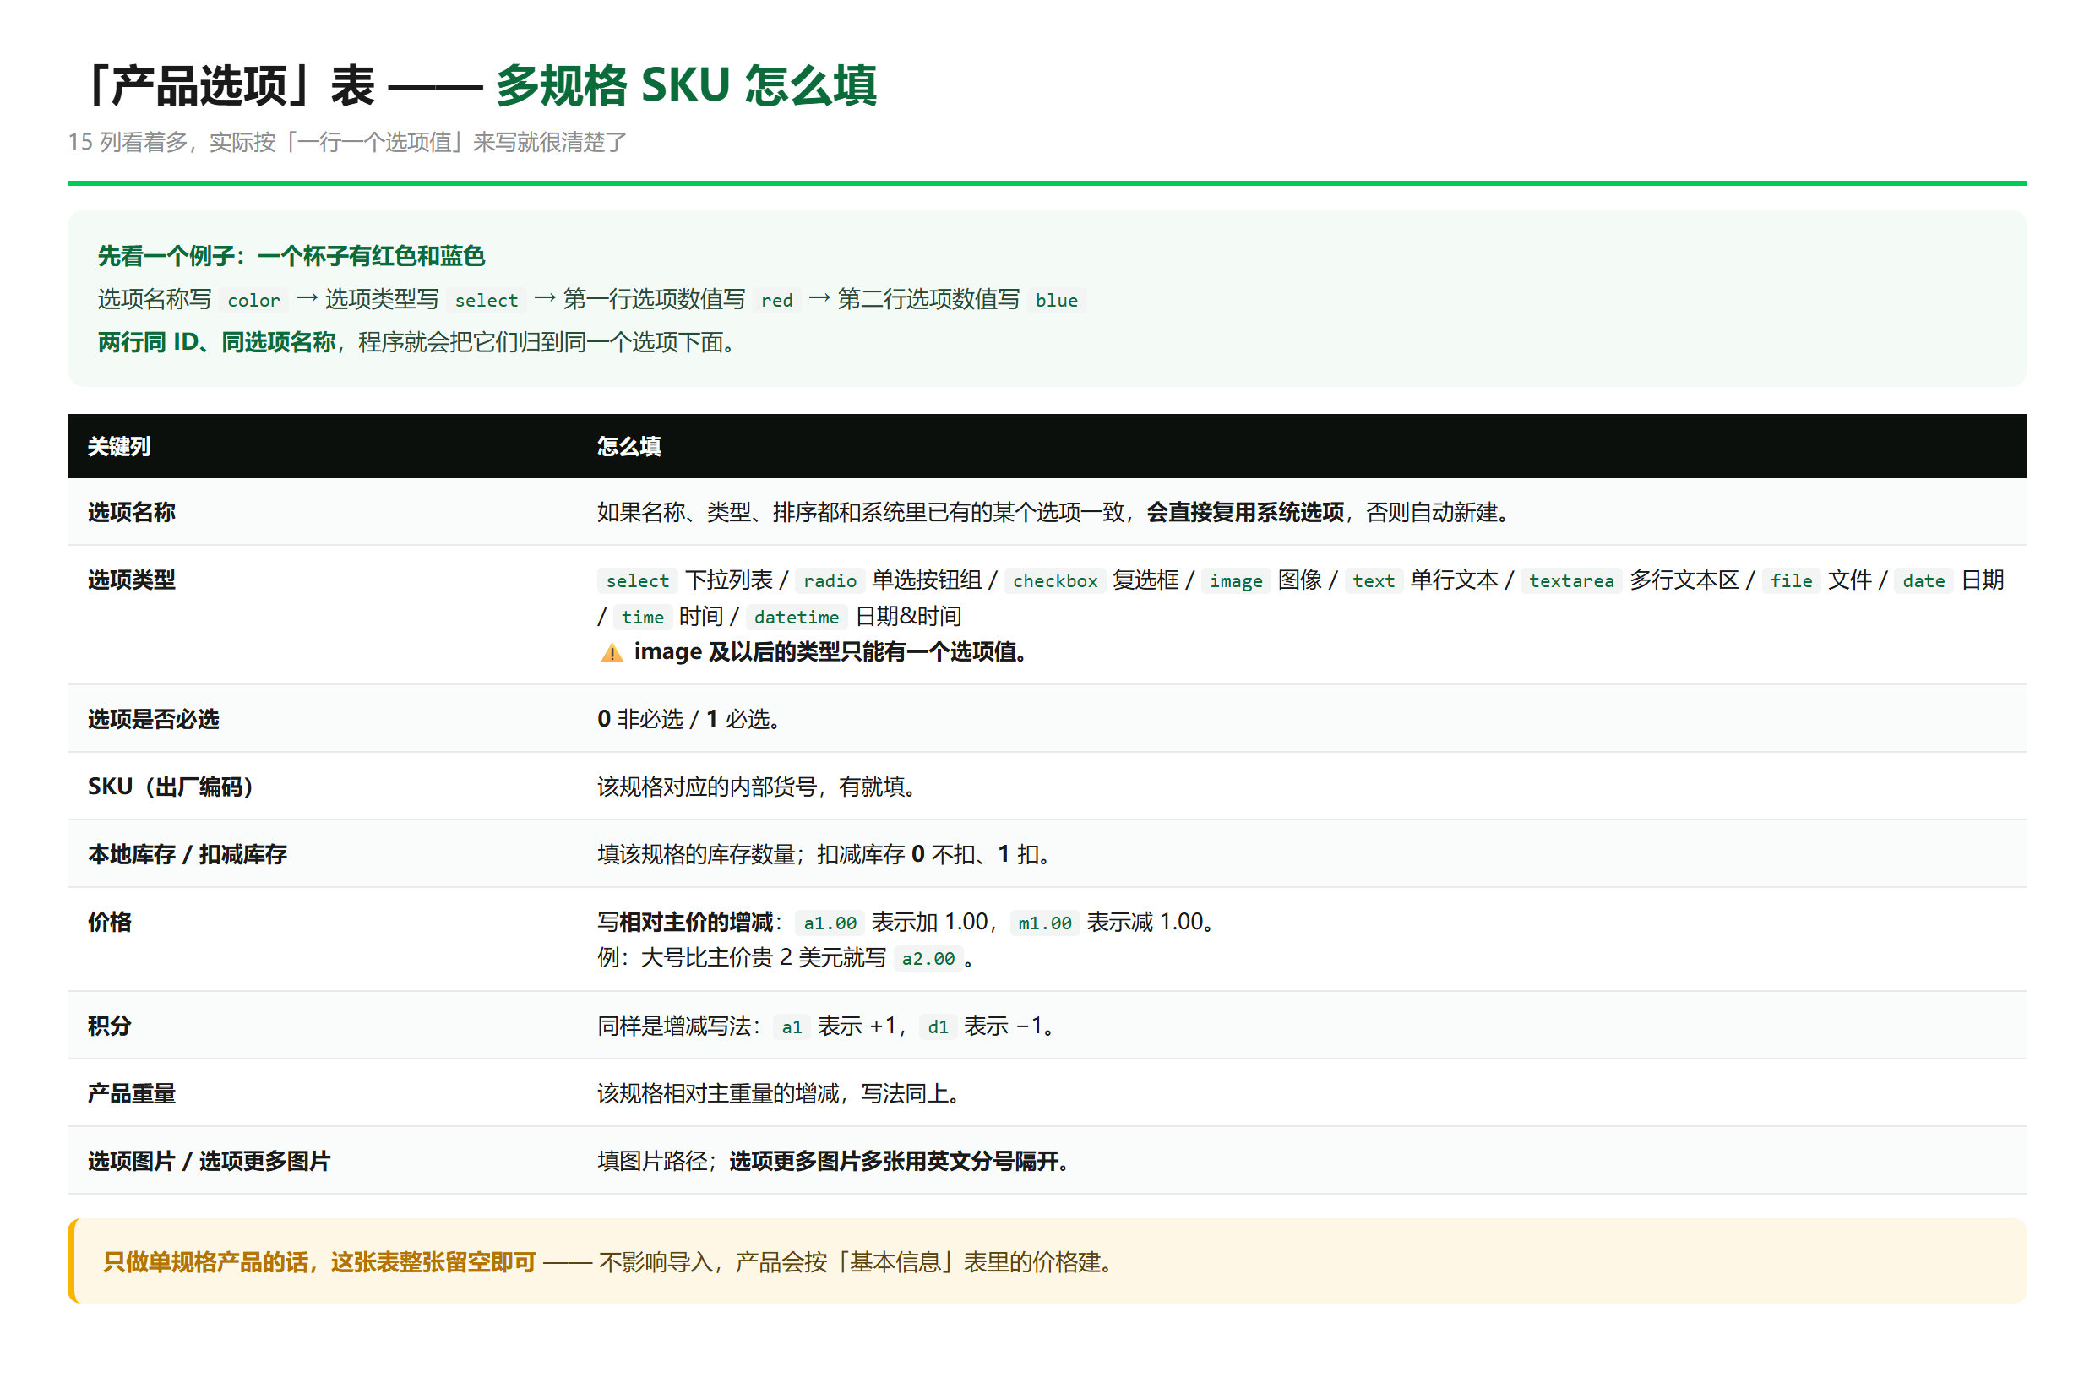Select the '产品重量' row label

tap(132, 1092)
